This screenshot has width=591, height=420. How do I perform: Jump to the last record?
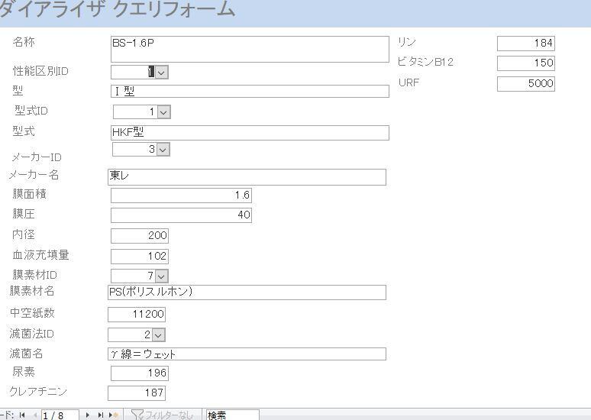100,415
